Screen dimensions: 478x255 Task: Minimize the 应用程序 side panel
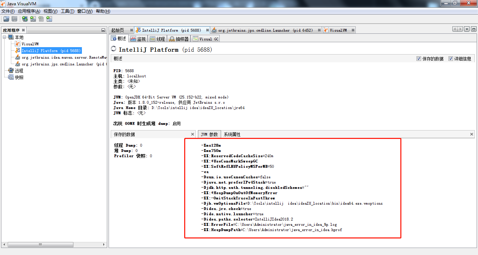tap(103, 30)
